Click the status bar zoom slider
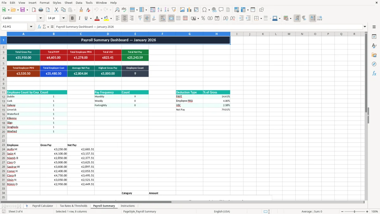 354,211
